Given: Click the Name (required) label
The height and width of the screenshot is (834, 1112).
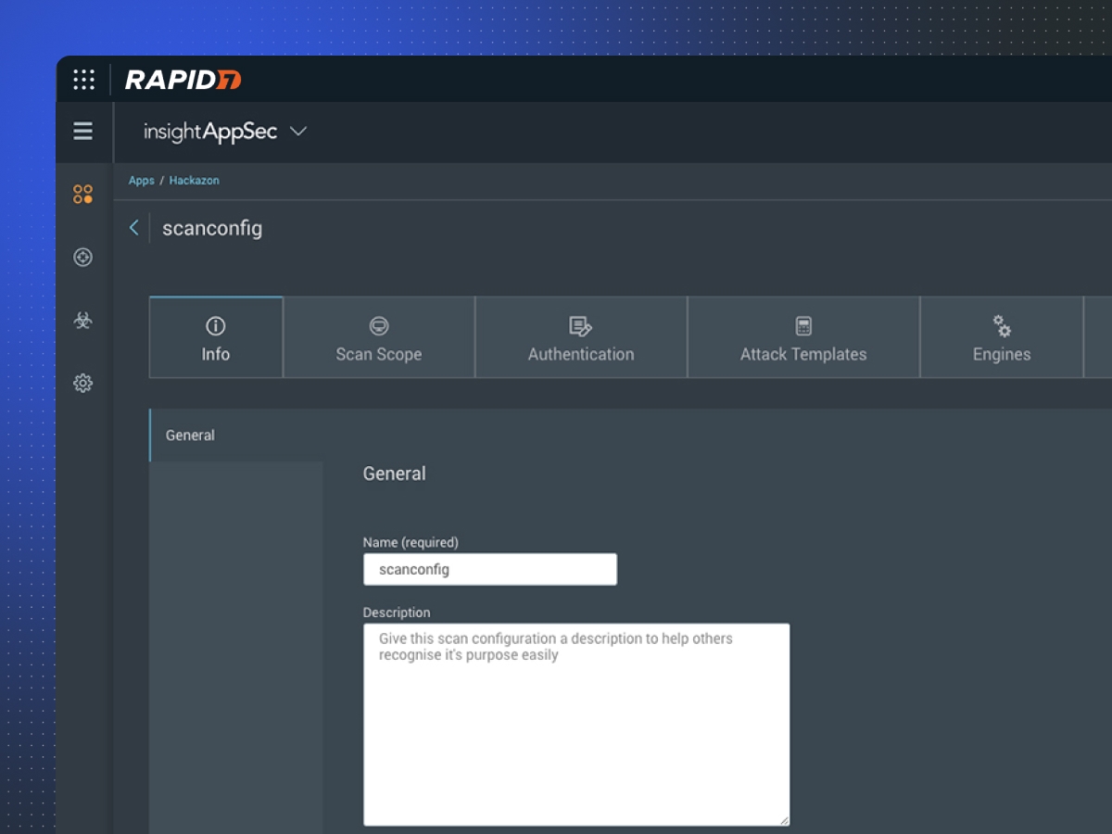Looking at the screenshot, I should click(x=411, y=542).
